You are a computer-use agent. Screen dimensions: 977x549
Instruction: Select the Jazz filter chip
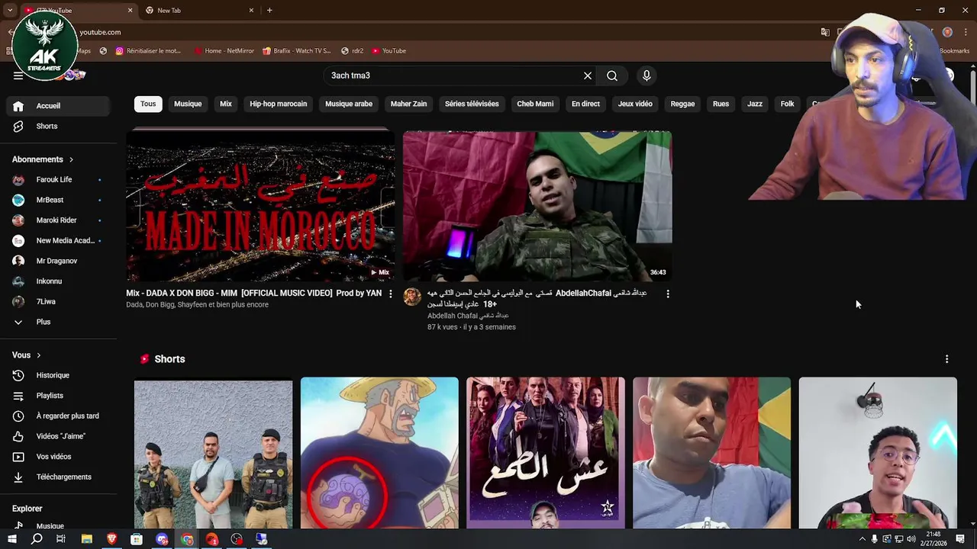coord(755,104)
